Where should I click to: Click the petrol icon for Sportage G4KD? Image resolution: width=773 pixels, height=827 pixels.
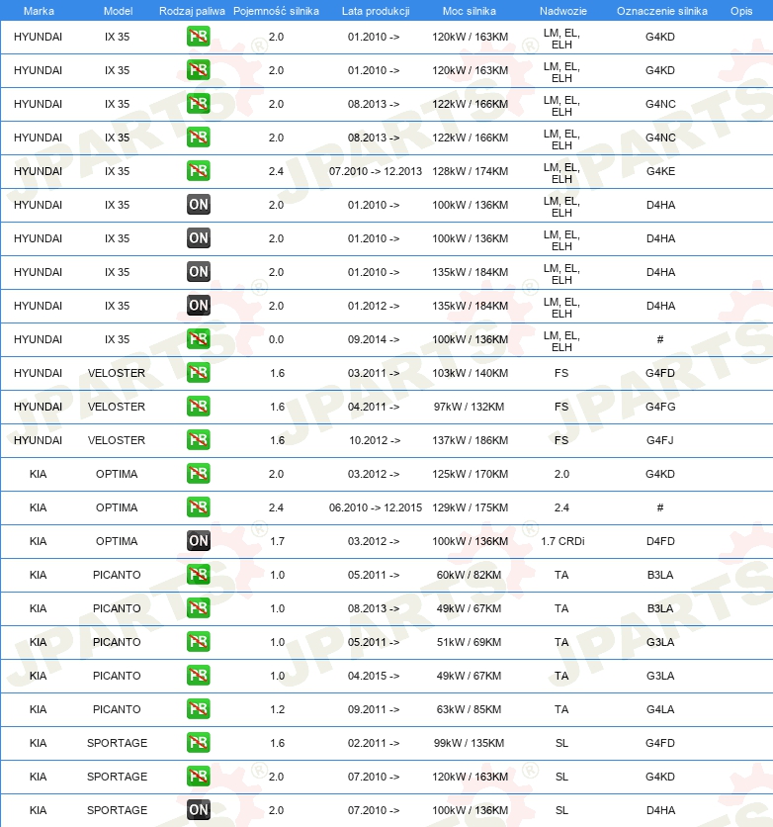coord(198,777)
